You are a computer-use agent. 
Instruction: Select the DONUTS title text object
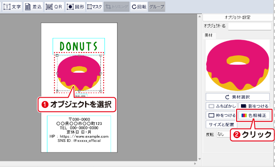click(79, 46)
